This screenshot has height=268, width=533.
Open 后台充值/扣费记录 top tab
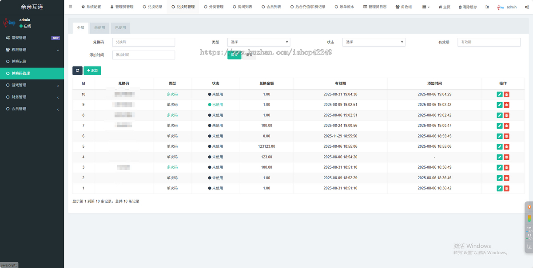[x=307, y=7]
